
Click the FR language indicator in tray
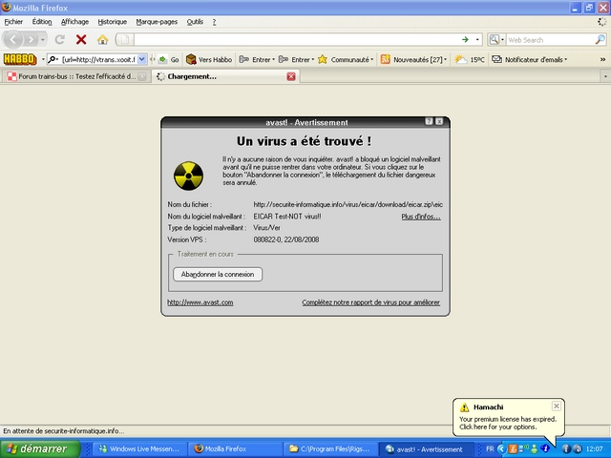click(490, 449)
